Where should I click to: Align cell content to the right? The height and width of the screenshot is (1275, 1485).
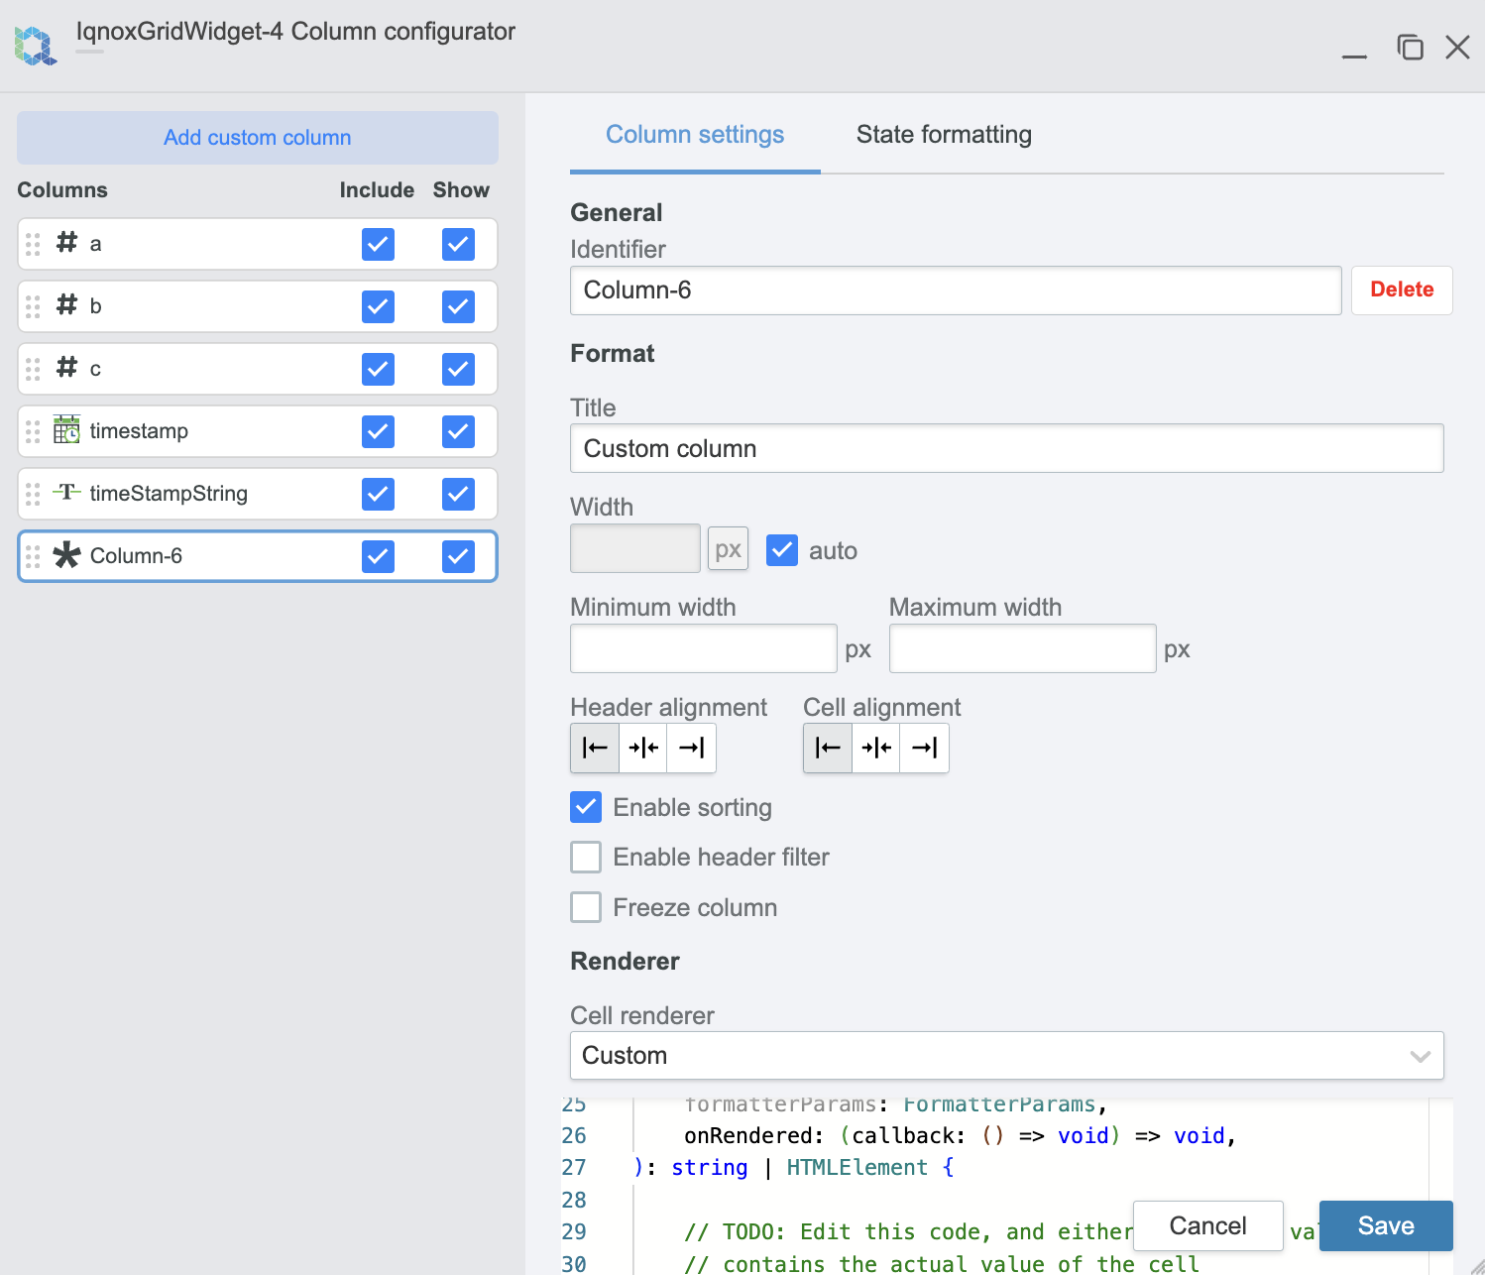tap(925, 748)
